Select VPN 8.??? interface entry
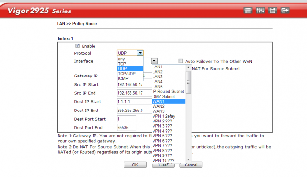Image resolution: width=307 pixels, height=177 pixels. coord(168,151)
